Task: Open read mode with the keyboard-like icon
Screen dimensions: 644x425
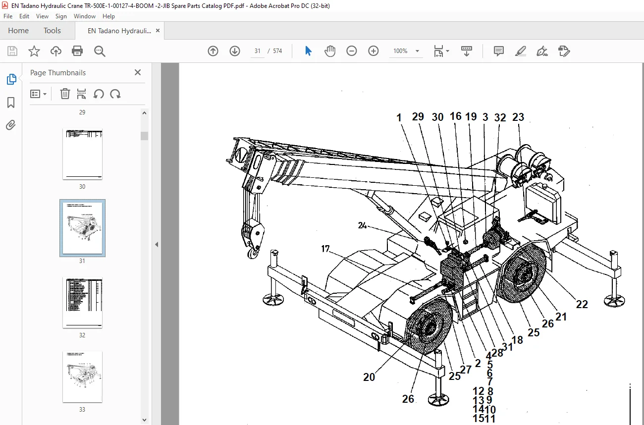Action: [x=467, y=51]
